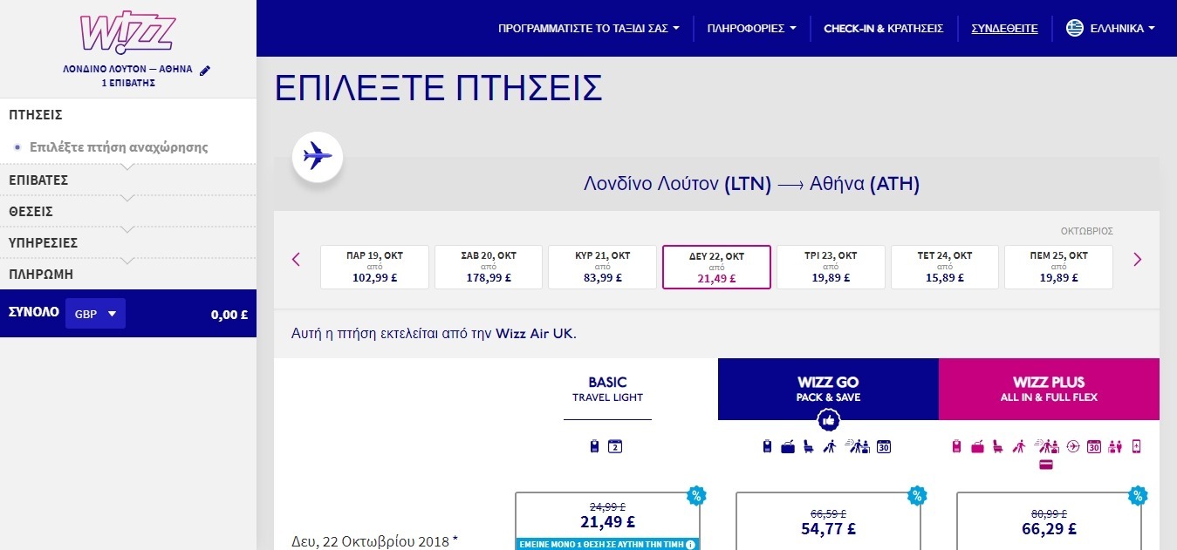The width and height of the screenshot is (1177, 550).
Task: Select WIZZ PLUS All In tab
Action: pyautogui.click(x=1049, y=389)
